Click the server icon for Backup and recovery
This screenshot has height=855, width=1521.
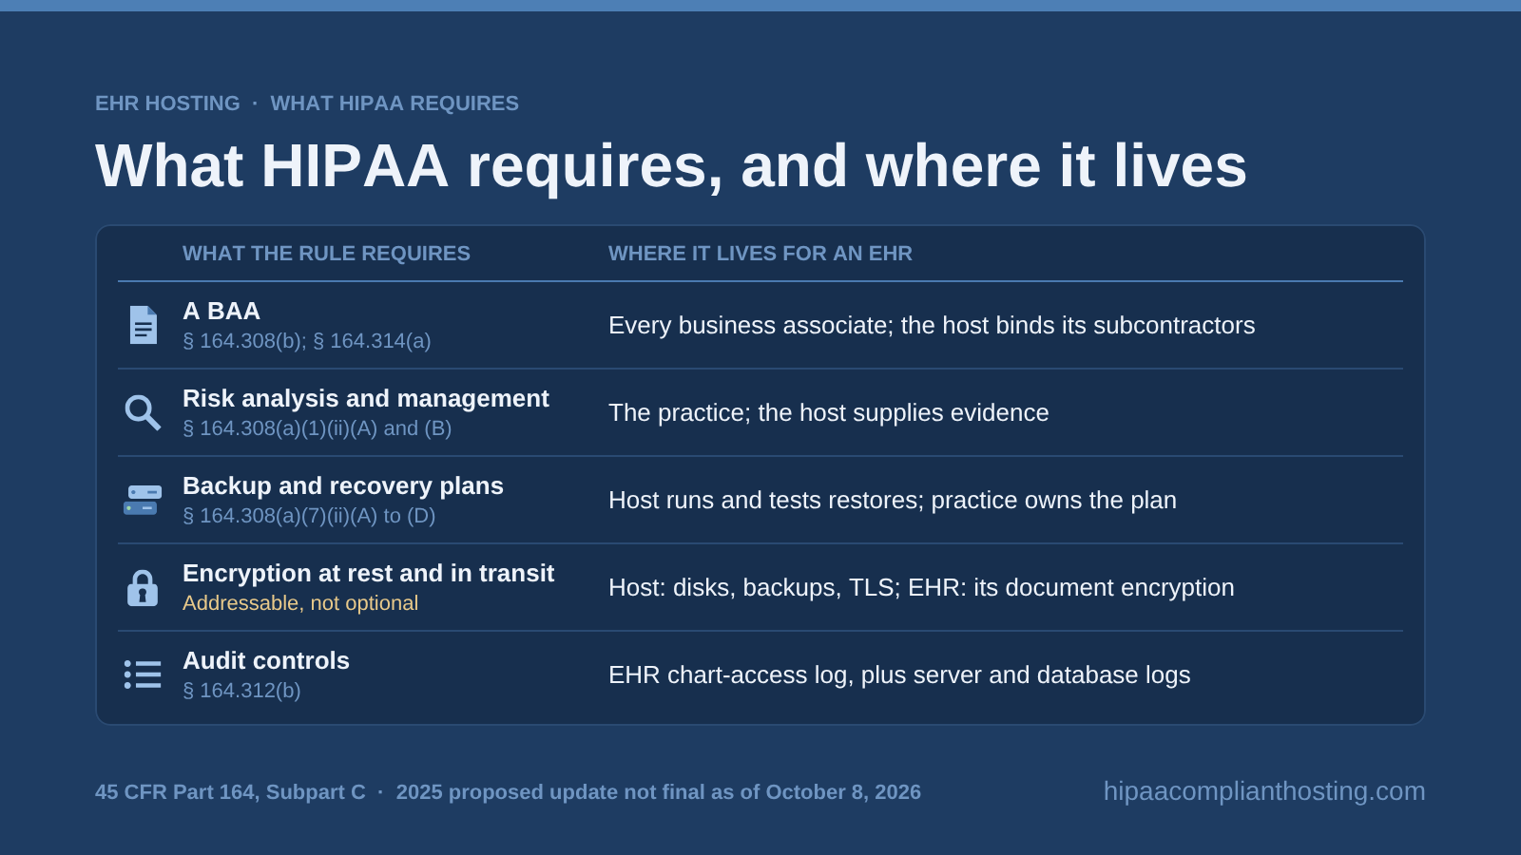coord(143,500)
